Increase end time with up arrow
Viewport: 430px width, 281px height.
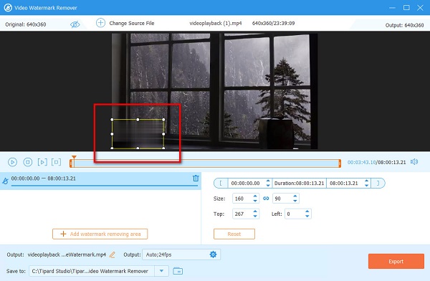(366, 181)
